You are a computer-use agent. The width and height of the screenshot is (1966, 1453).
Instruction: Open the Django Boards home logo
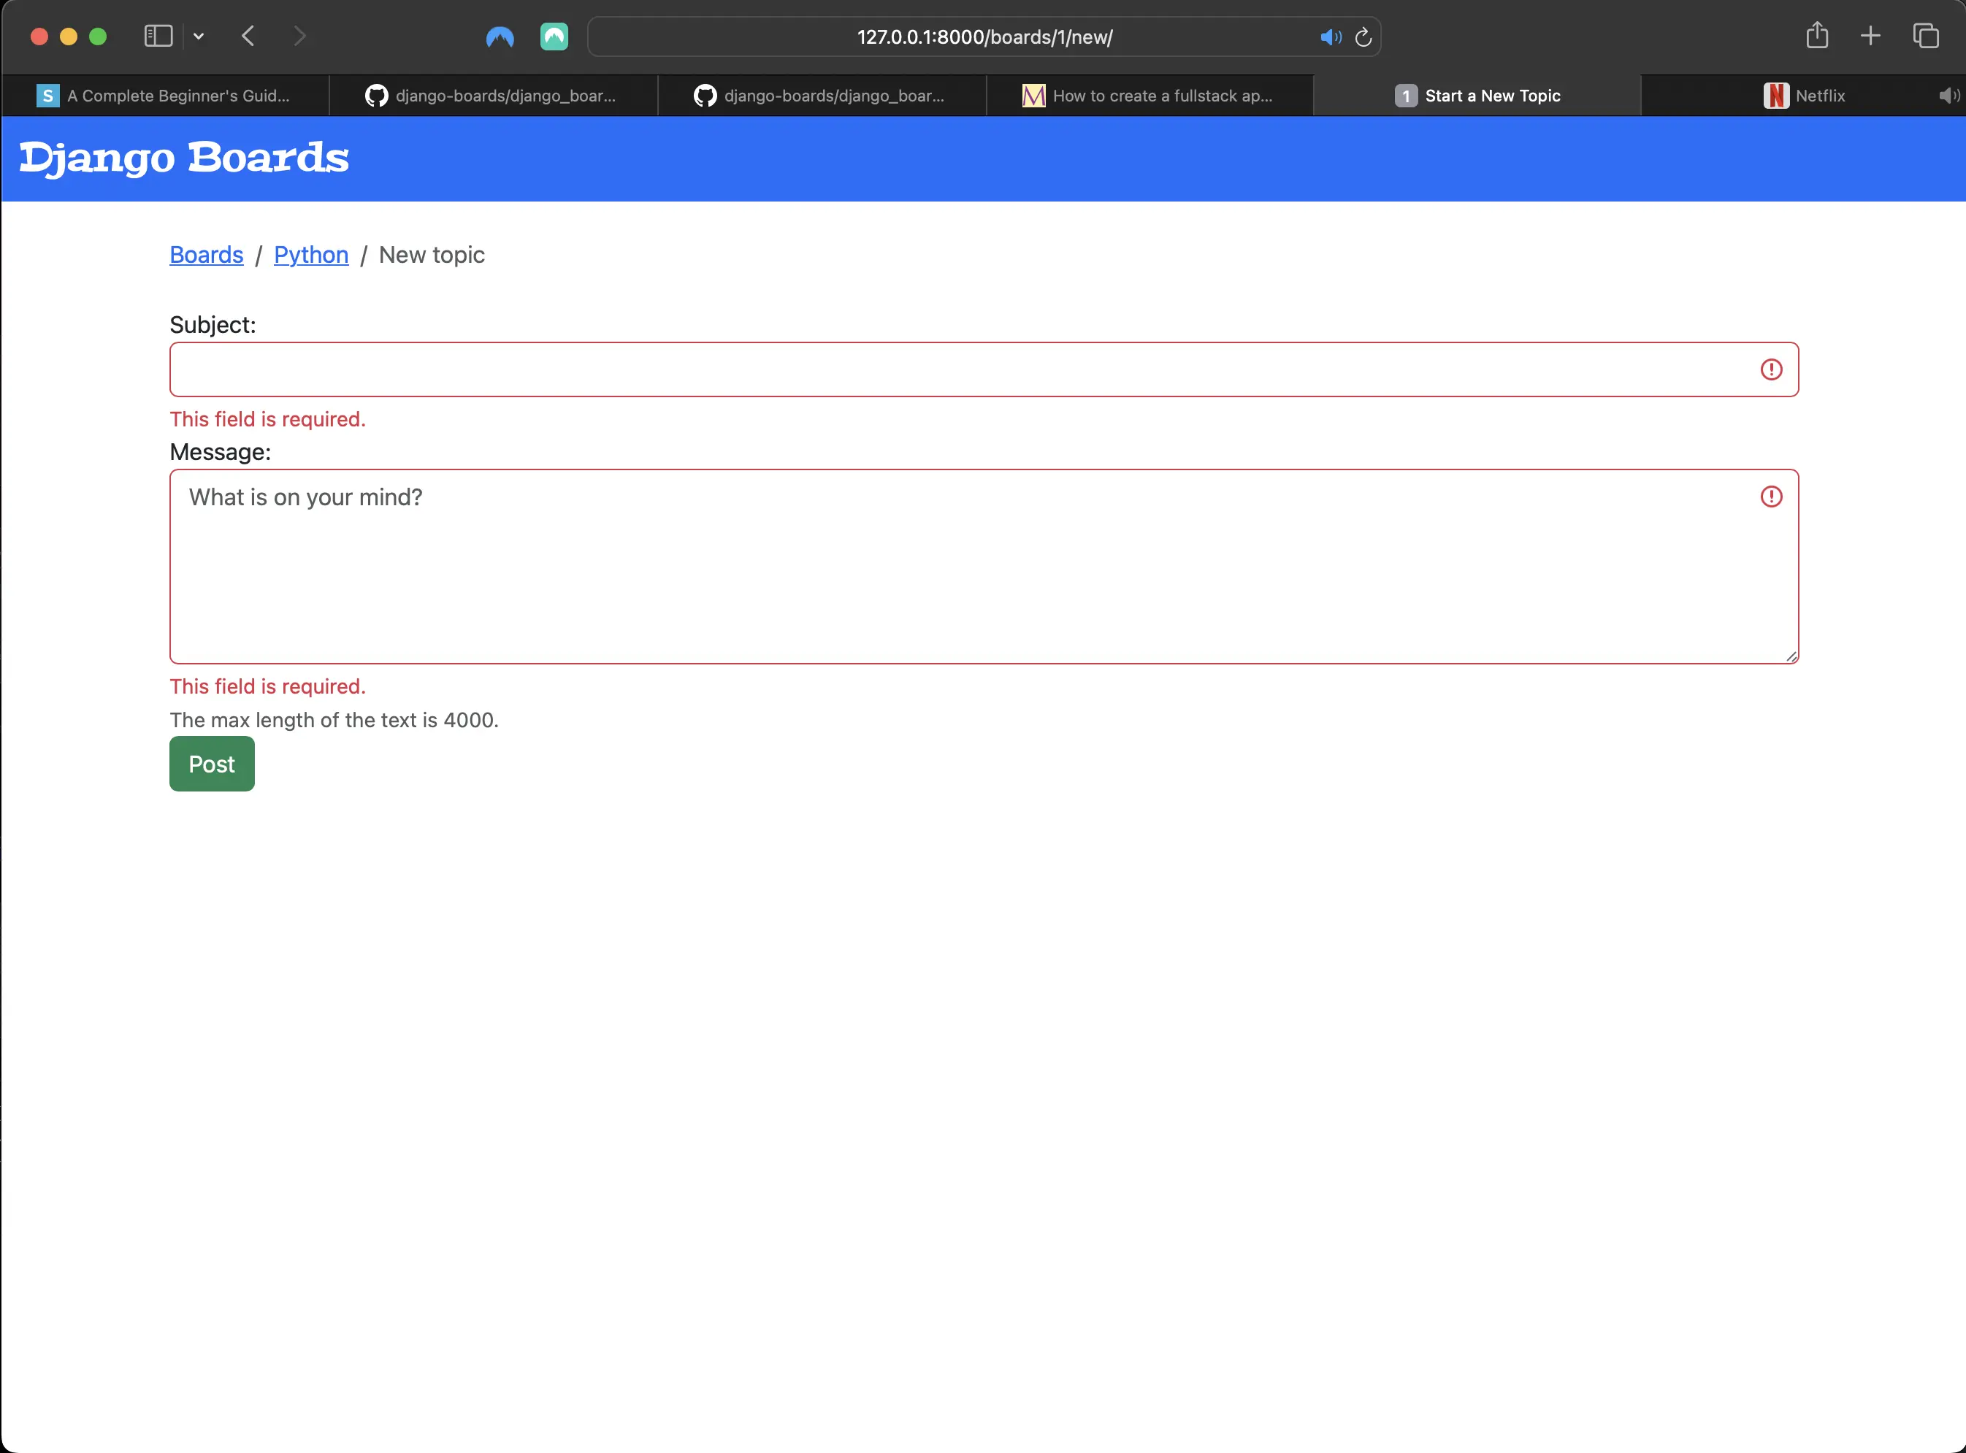184,158
